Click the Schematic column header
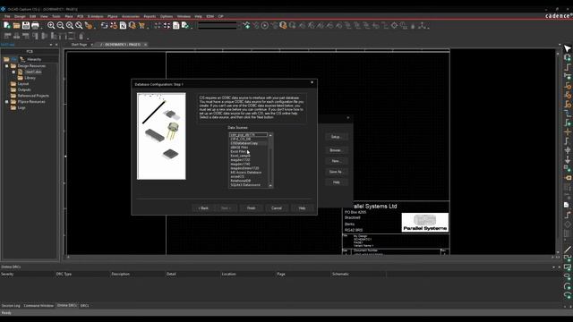Viewport: 573px width, 322px height. pos(358,274)
